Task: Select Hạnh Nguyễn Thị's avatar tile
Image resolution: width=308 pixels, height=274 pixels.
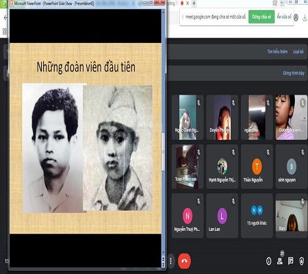Action: point(222,166)
